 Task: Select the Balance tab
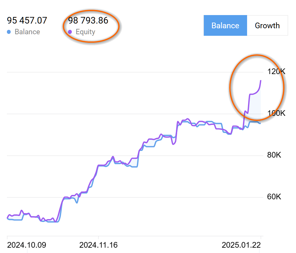pos(225,25)
